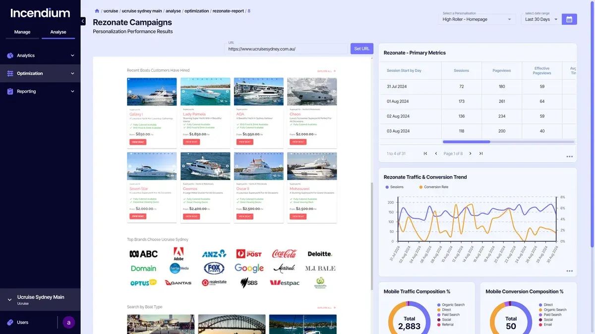Open the Select a Personalisation dropdown

(x=478, y=19)
